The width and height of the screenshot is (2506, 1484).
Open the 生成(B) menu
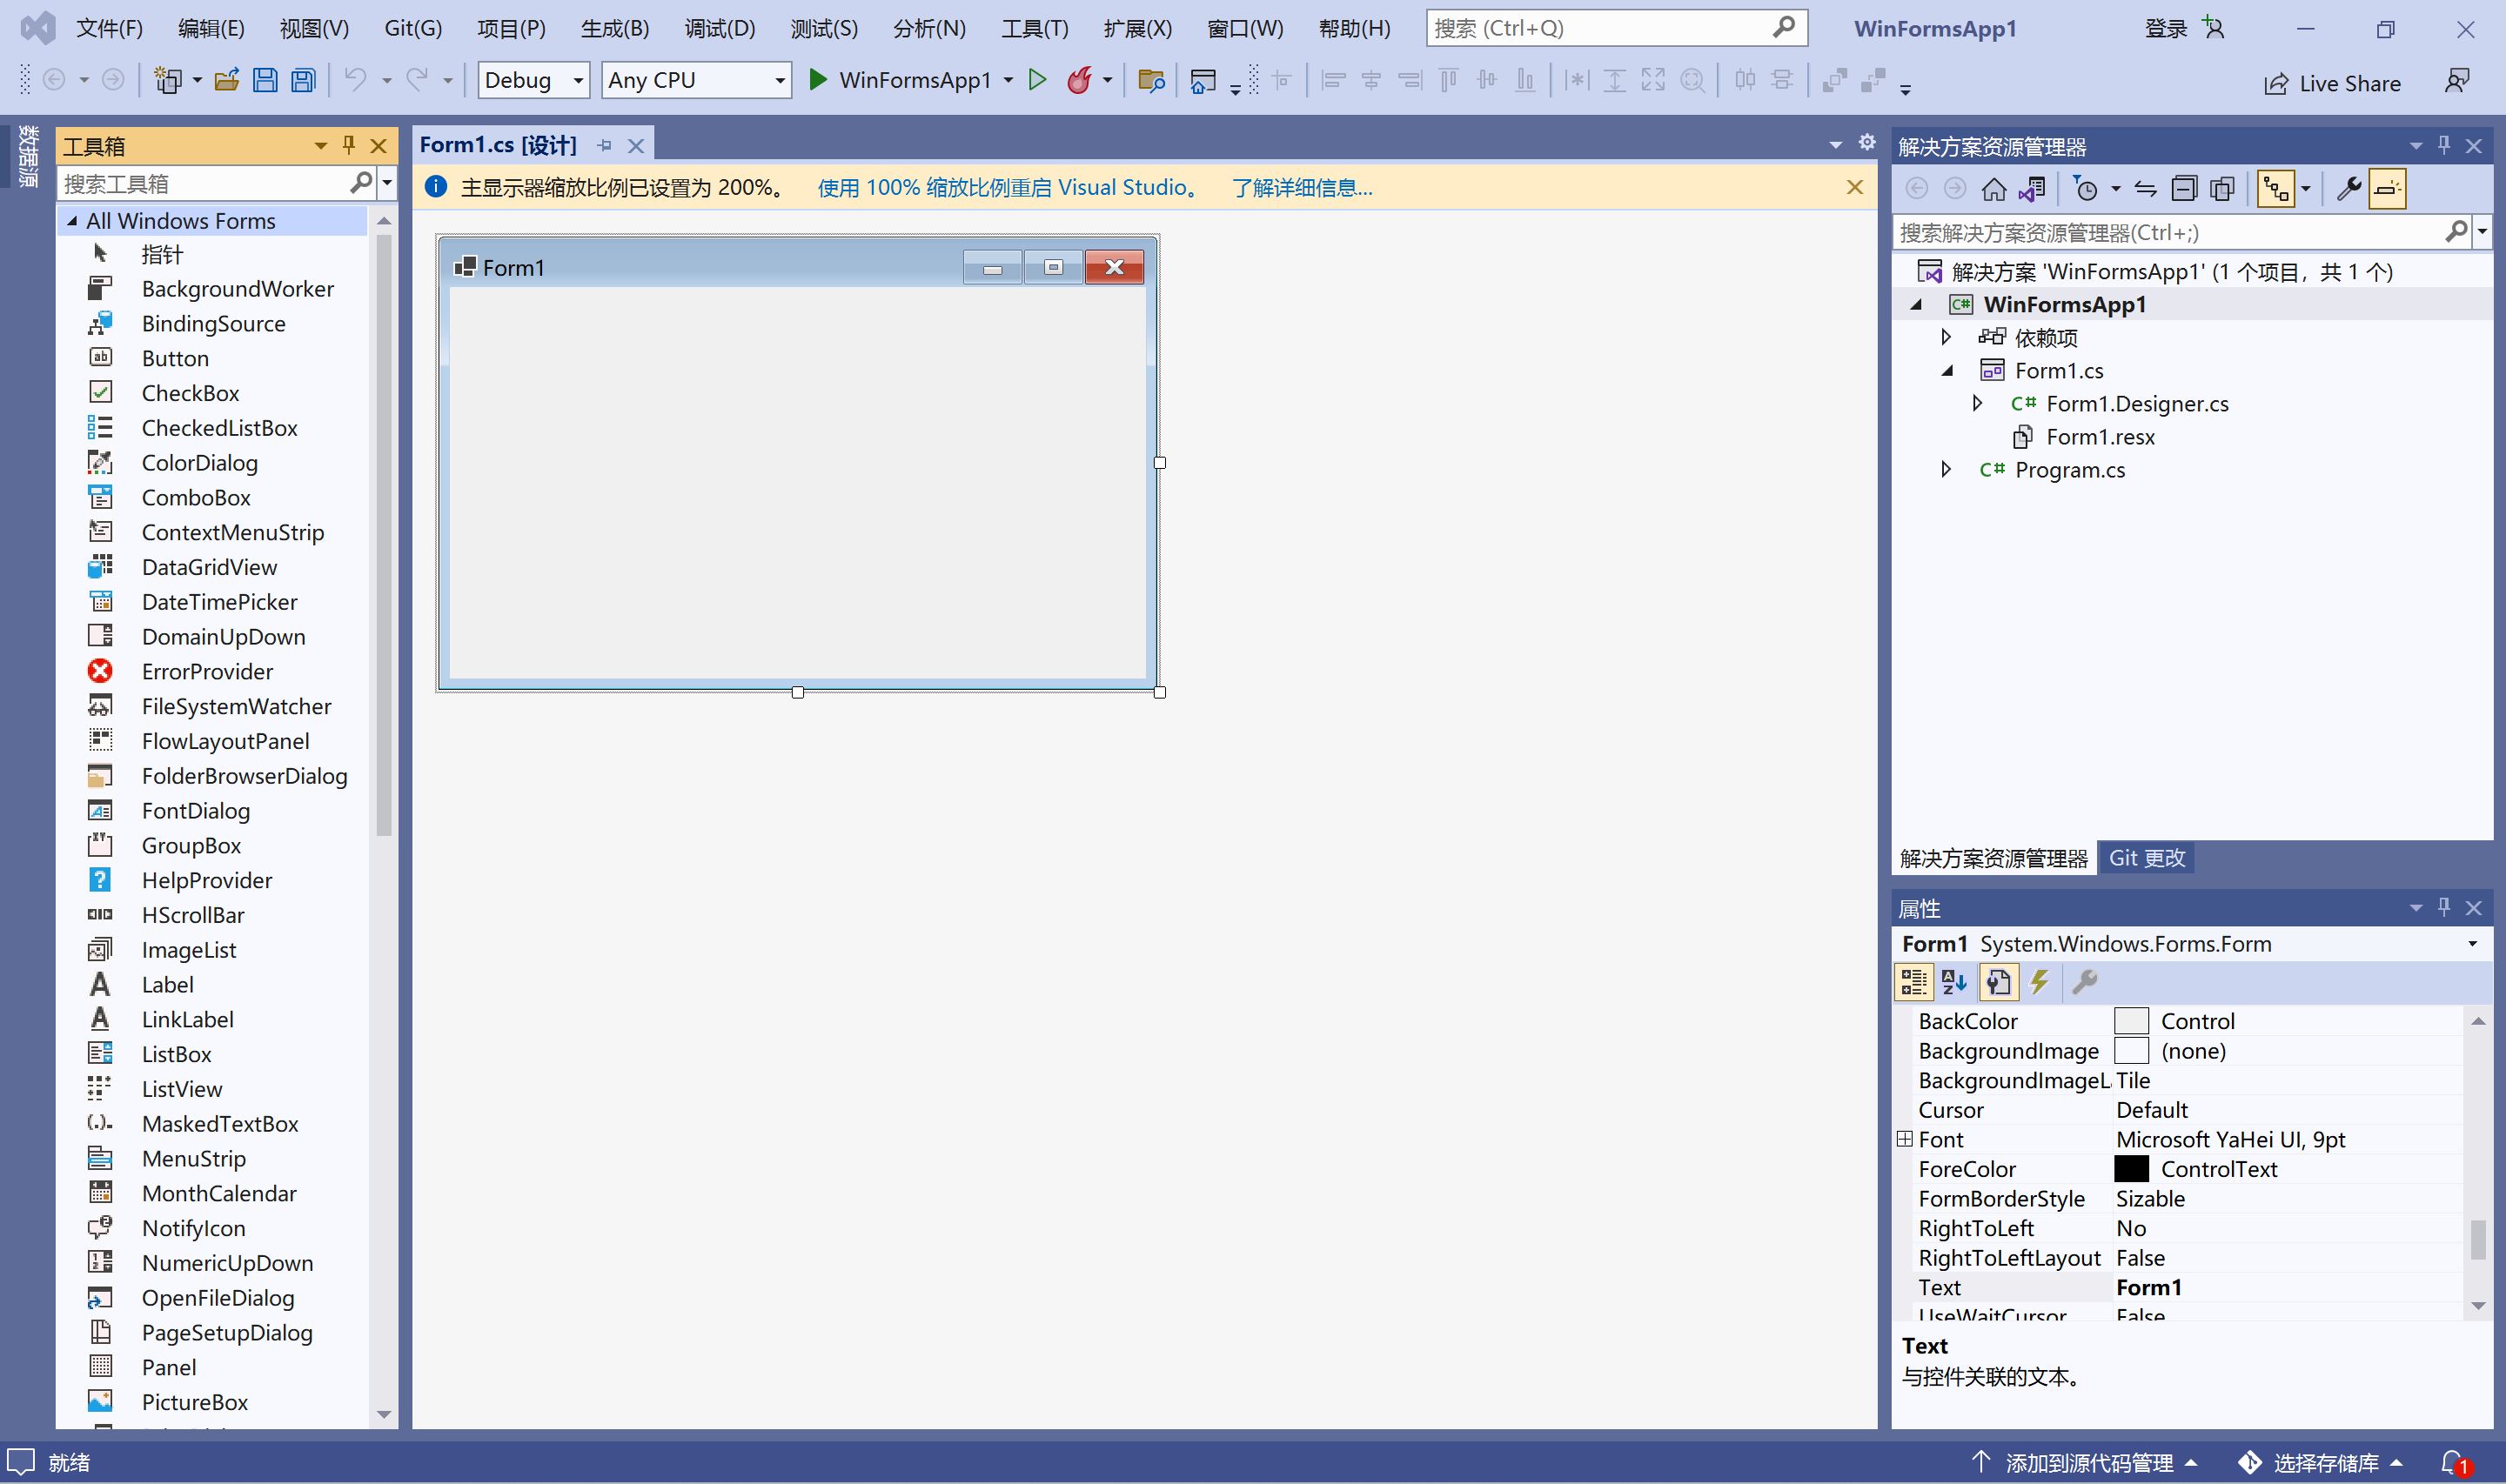tap(612, 28)
